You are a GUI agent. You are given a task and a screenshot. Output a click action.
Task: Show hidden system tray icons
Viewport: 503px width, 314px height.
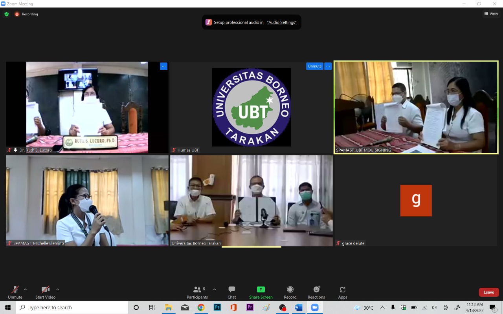(x=382, y=308)
